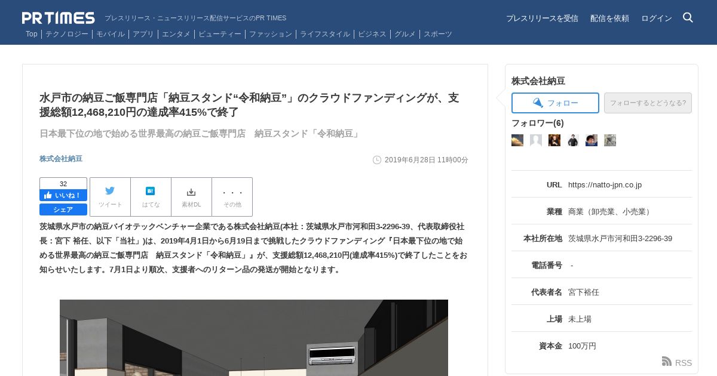This screenshot has width=717, height=376.
Task: Open fifth follower avatar thumbnail
Action: click(x=592, y=140)
